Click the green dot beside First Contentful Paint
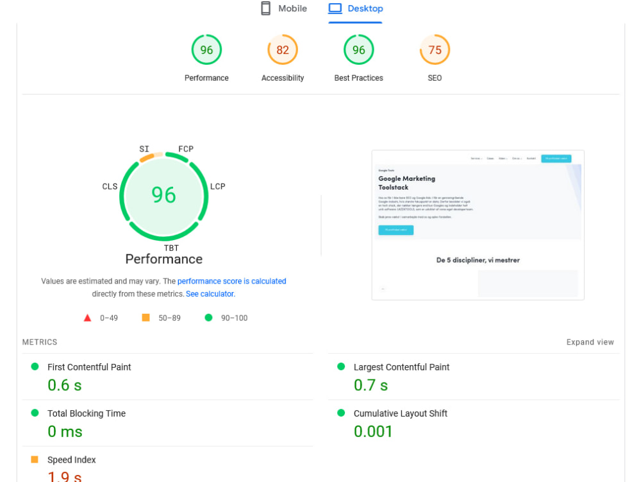Screen dimensions: 641x482 (37, 367)
